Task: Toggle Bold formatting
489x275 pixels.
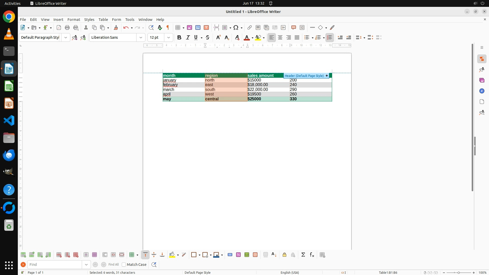Action: pos(179,37)
